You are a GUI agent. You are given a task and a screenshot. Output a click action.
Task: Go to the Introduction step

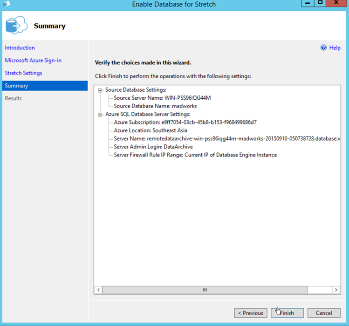coord(20,48)
